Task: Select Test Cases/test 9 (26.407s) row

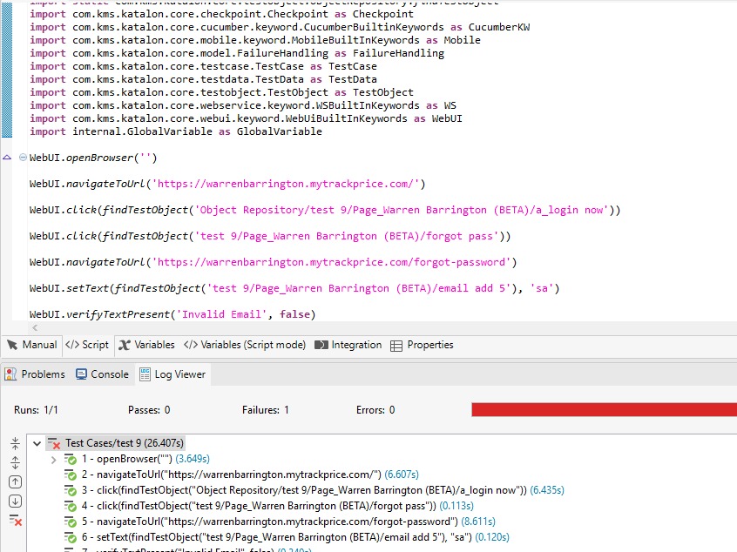Action: coord(115,443)
